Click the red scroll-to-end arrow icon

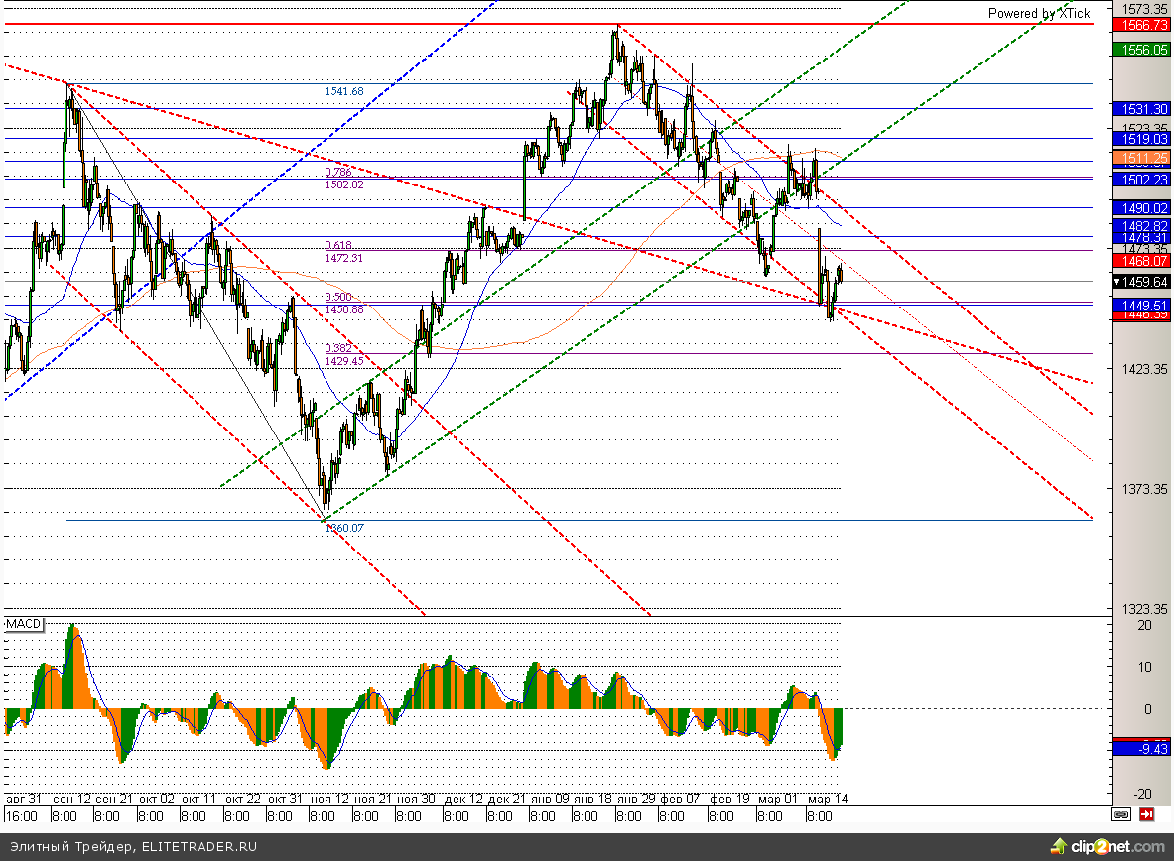[x=1146, y=814]
